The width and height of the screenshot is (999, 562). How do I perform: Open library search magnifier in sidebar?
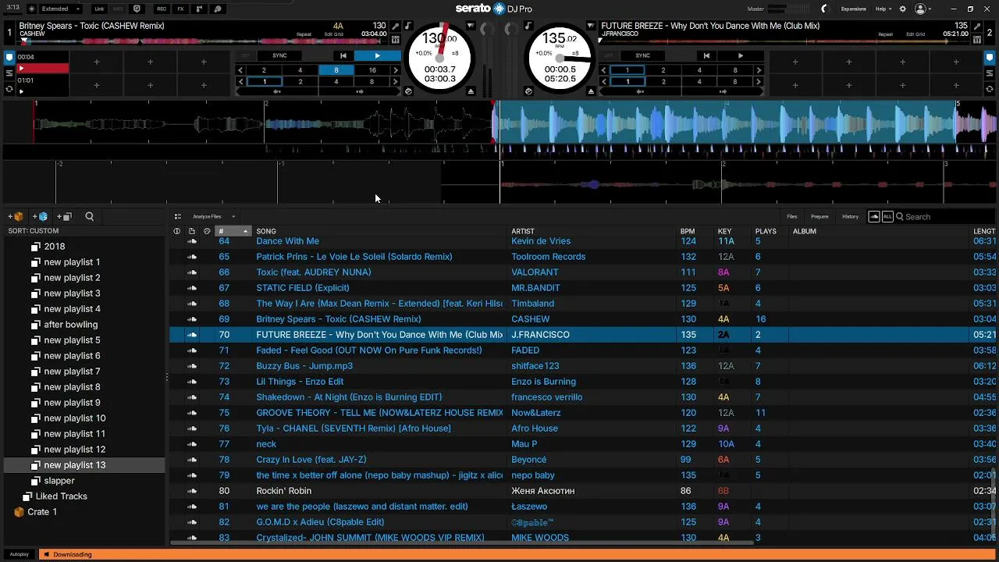[89, 216]
